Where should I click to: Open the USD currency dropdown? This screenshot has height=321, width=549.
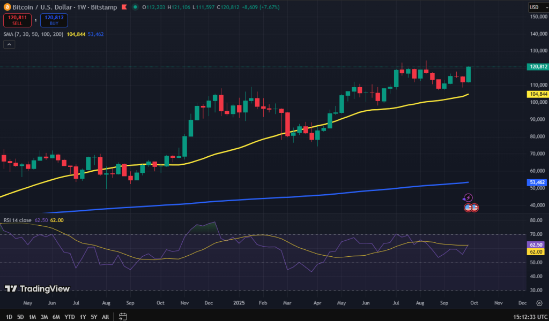(538, 7)
